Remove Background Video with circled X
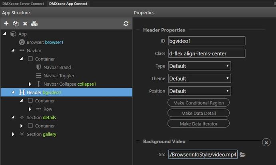 coord(266,143)
